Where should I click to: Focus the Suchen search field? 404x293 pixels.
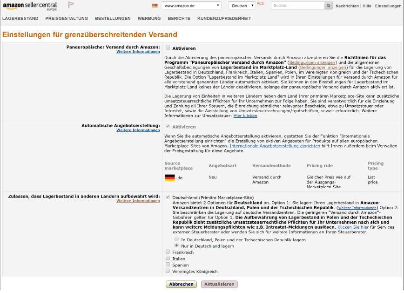(x=297, y=6)
